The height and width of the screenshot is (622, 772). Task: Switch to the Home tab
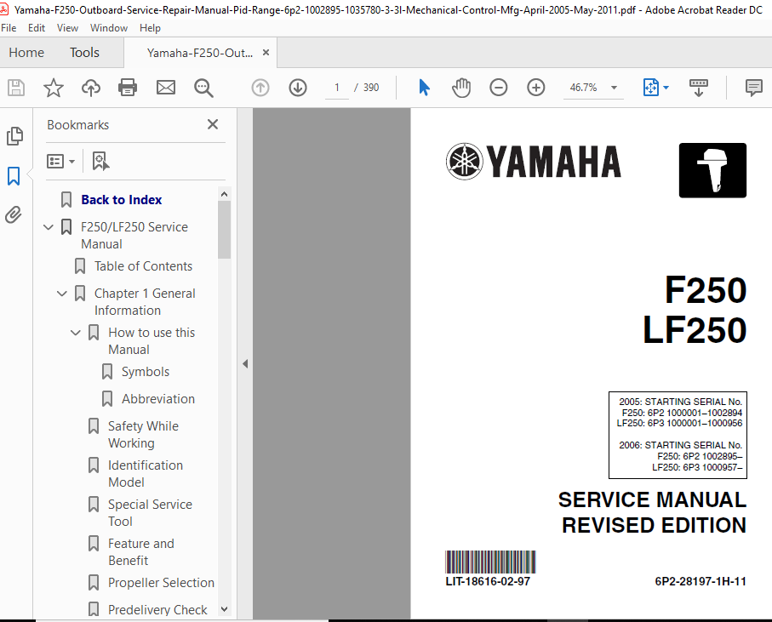(26, 53)
